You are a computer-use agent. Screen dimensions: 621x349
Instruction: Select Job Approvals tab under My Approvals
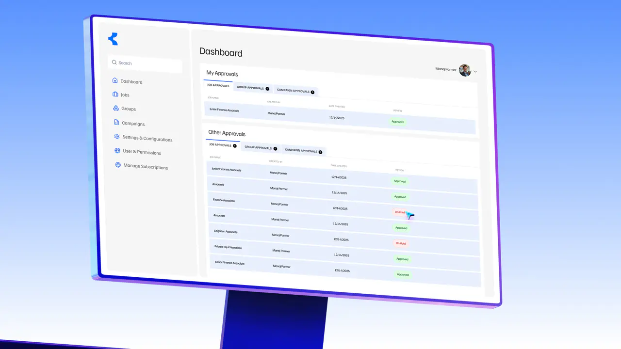click(x=218, y=85)
